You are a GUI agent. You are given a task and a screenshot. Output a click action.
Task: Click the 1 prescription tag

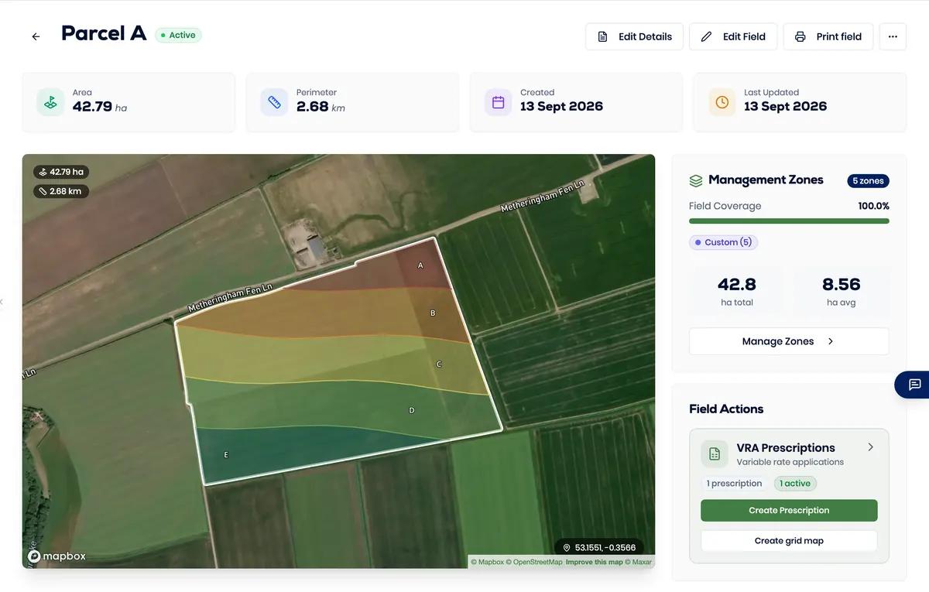click(735, 484)
